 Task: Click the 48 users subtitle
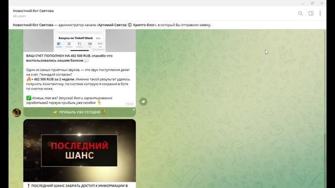click(19, 16)
